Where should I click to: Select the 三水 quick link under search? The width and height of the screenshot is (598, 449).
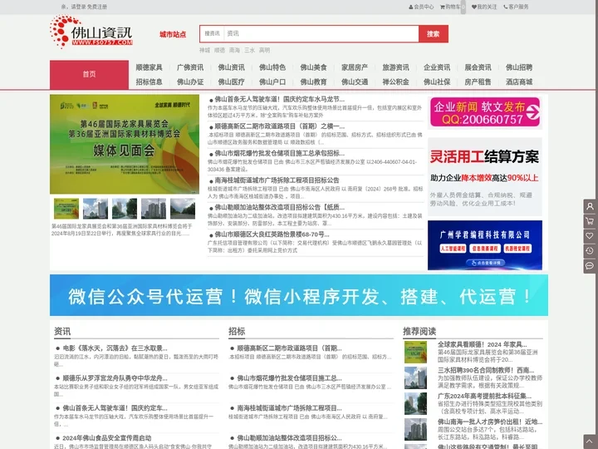pyautogui.click(x=249, y=50)
